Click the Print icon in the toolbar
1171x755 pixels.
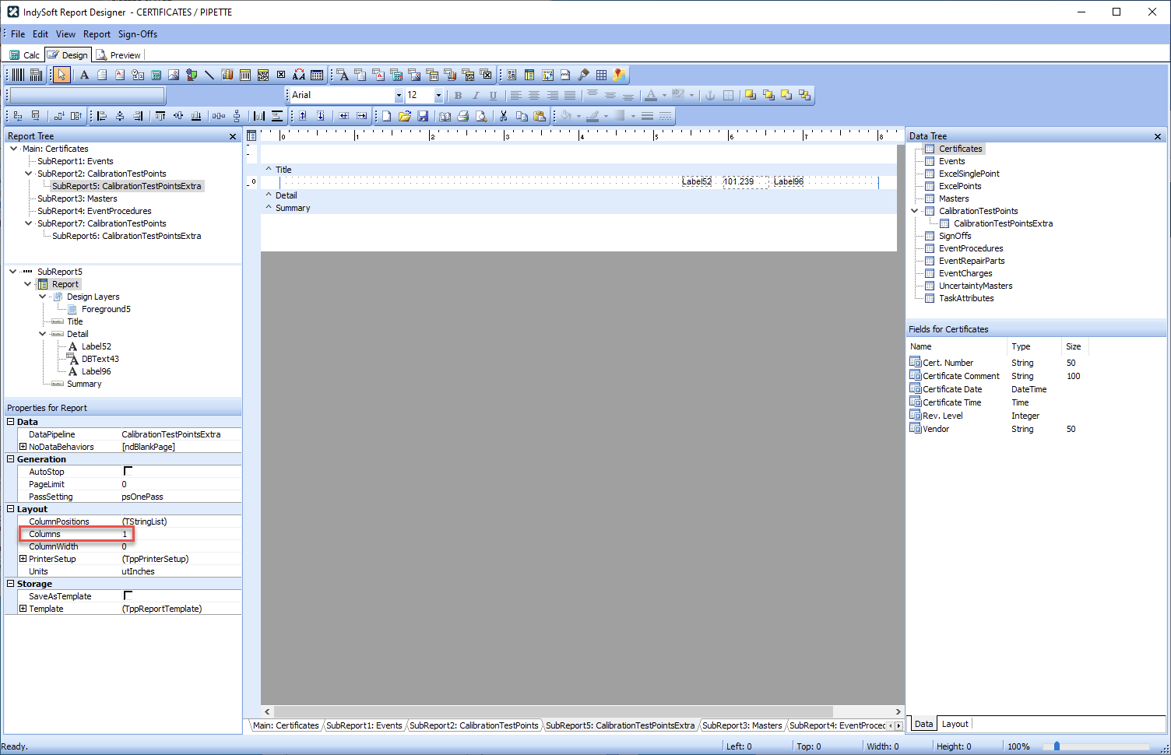pos(463,116)
